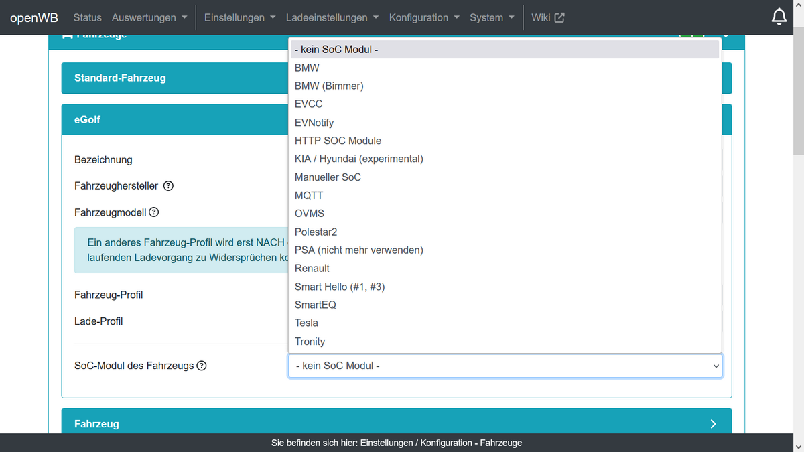Open the Konfiguration menu
This screenshot has height=452, width=804.
pyautogui.click(x=424, y=17)
